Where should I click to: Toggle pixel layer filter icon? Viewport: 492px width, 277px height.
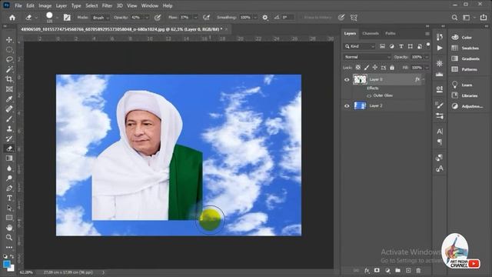(x=382, y=46)
